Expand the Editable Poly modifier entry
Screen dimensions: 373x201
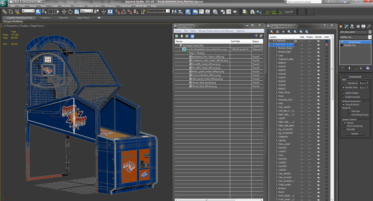(342, 45)
